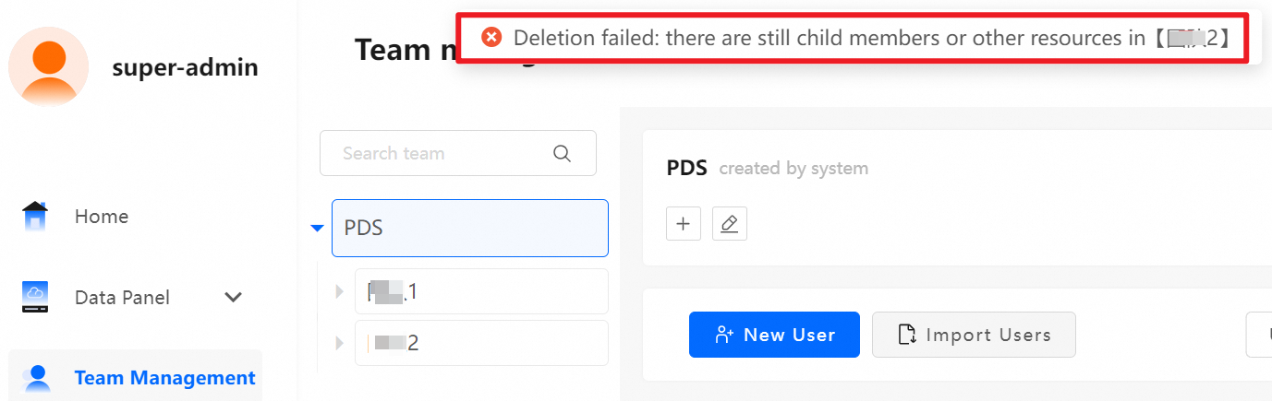The height and width of the screenshot is (401, 1272).
Task: Open the Home menu item
Action: coord(102,216)
